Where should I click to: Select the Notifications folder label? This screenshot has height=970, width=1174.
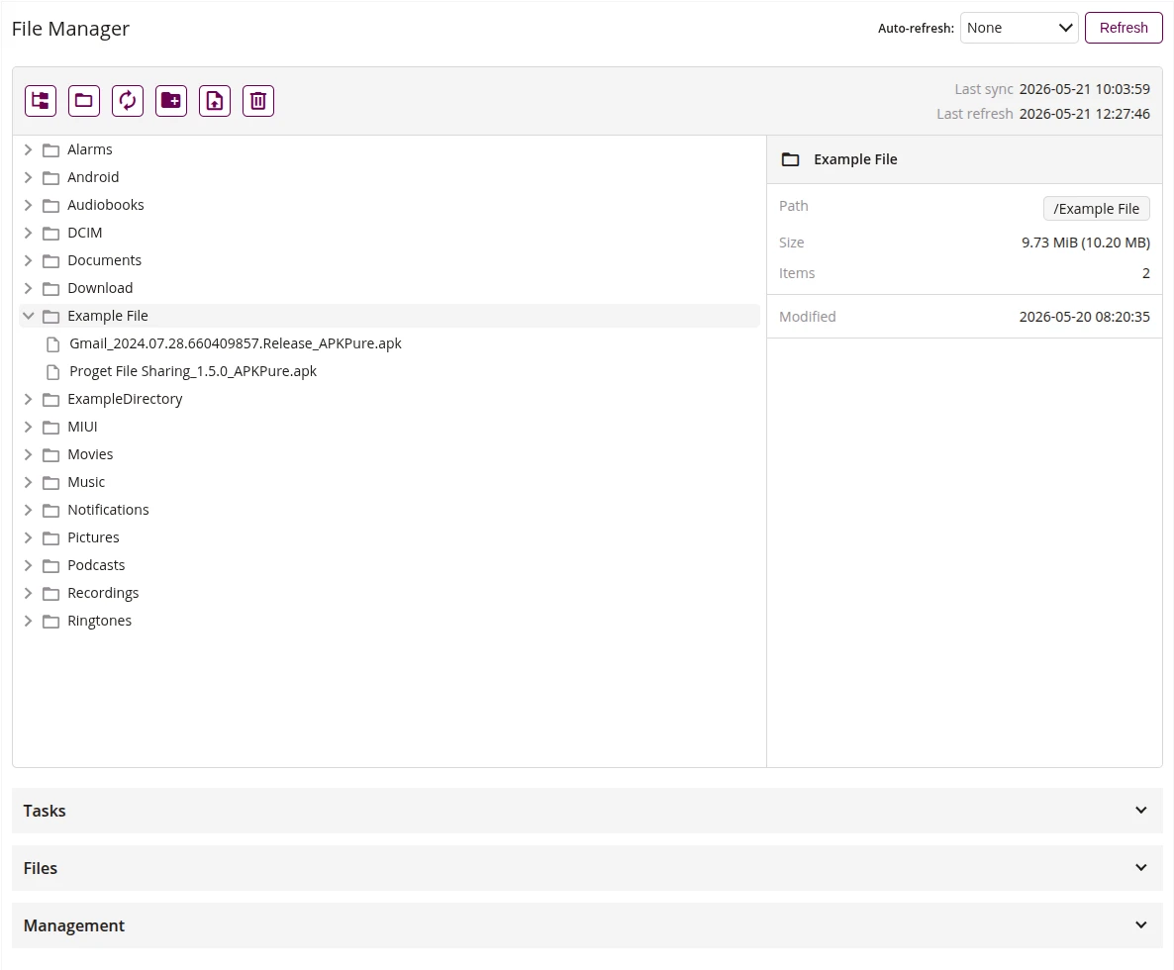click(108, 510)
